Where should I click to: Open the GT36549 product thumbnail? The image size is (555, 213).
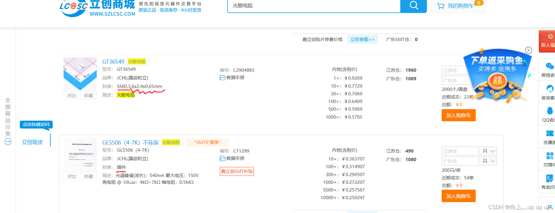coord(80,74)
